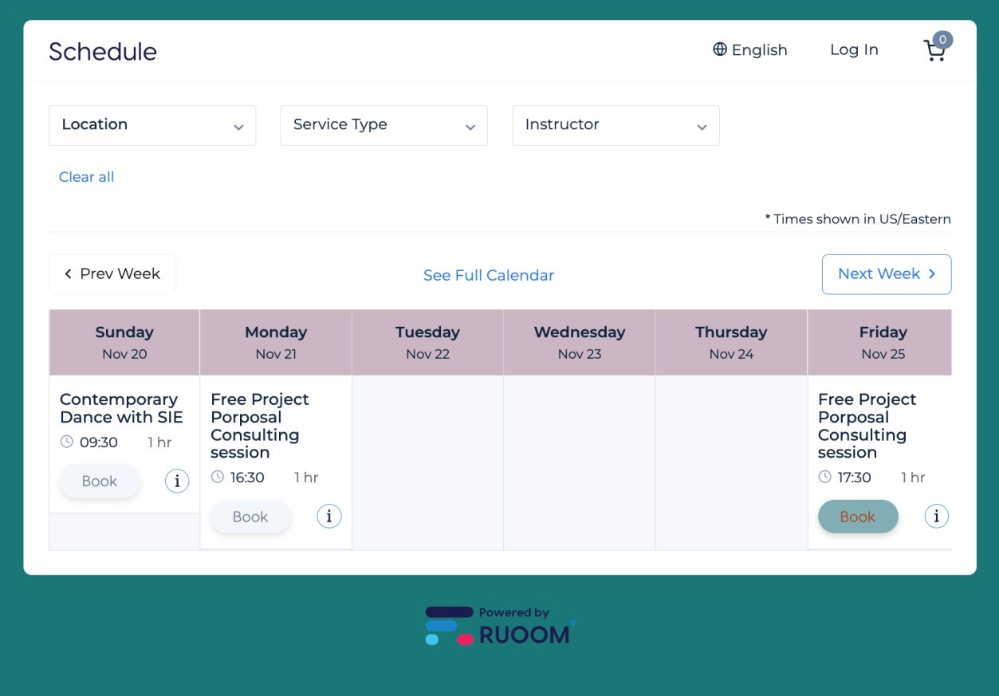
Task: Show info for Contemporary Dance class
Action: (177, 481)
